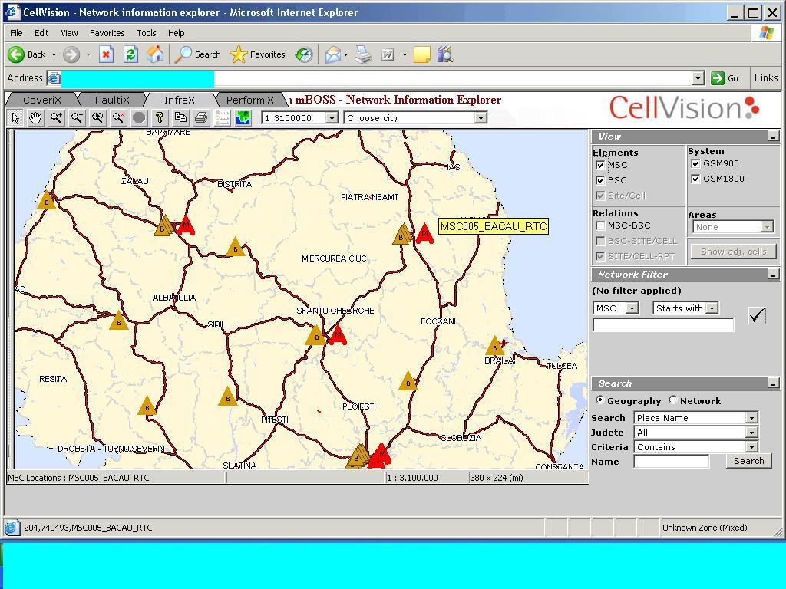This screenshot has width=786, height=589.
Task: Open the Starts with filter dropdown
Action: coord(712,308)
